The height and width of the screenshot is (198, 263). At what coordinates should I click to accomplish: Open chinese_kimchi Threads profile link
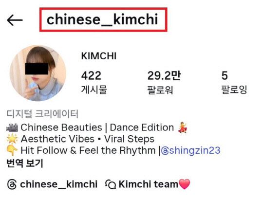(x=52, y=184)
